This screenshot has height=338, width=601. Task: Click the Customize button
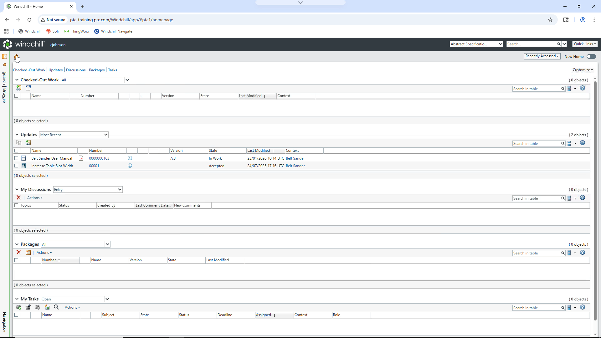click(x=583, y=70)
